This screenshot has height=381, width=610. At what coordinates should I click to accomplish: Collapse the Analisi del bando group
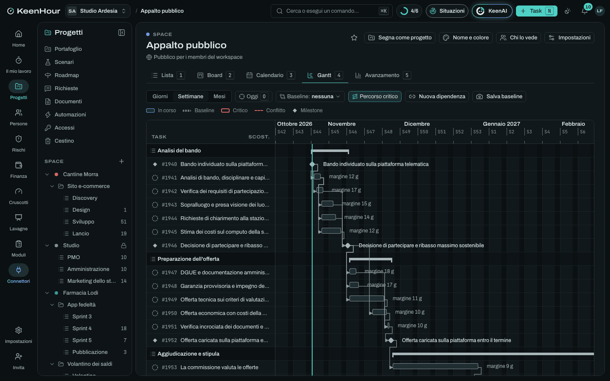[153, 151]
